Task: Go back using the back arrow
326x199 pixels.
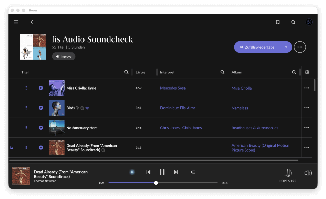Action: click(x=32, y=22)
